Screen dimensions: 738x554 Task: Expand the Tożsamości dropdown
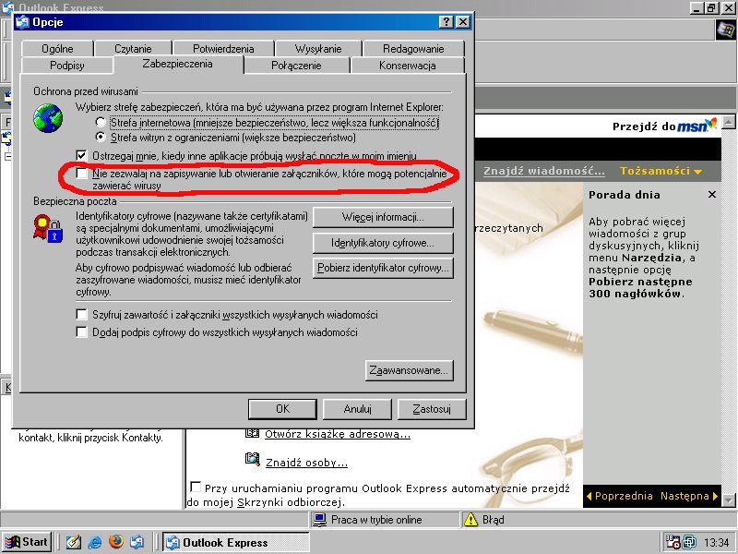click(x=661, y=171)
